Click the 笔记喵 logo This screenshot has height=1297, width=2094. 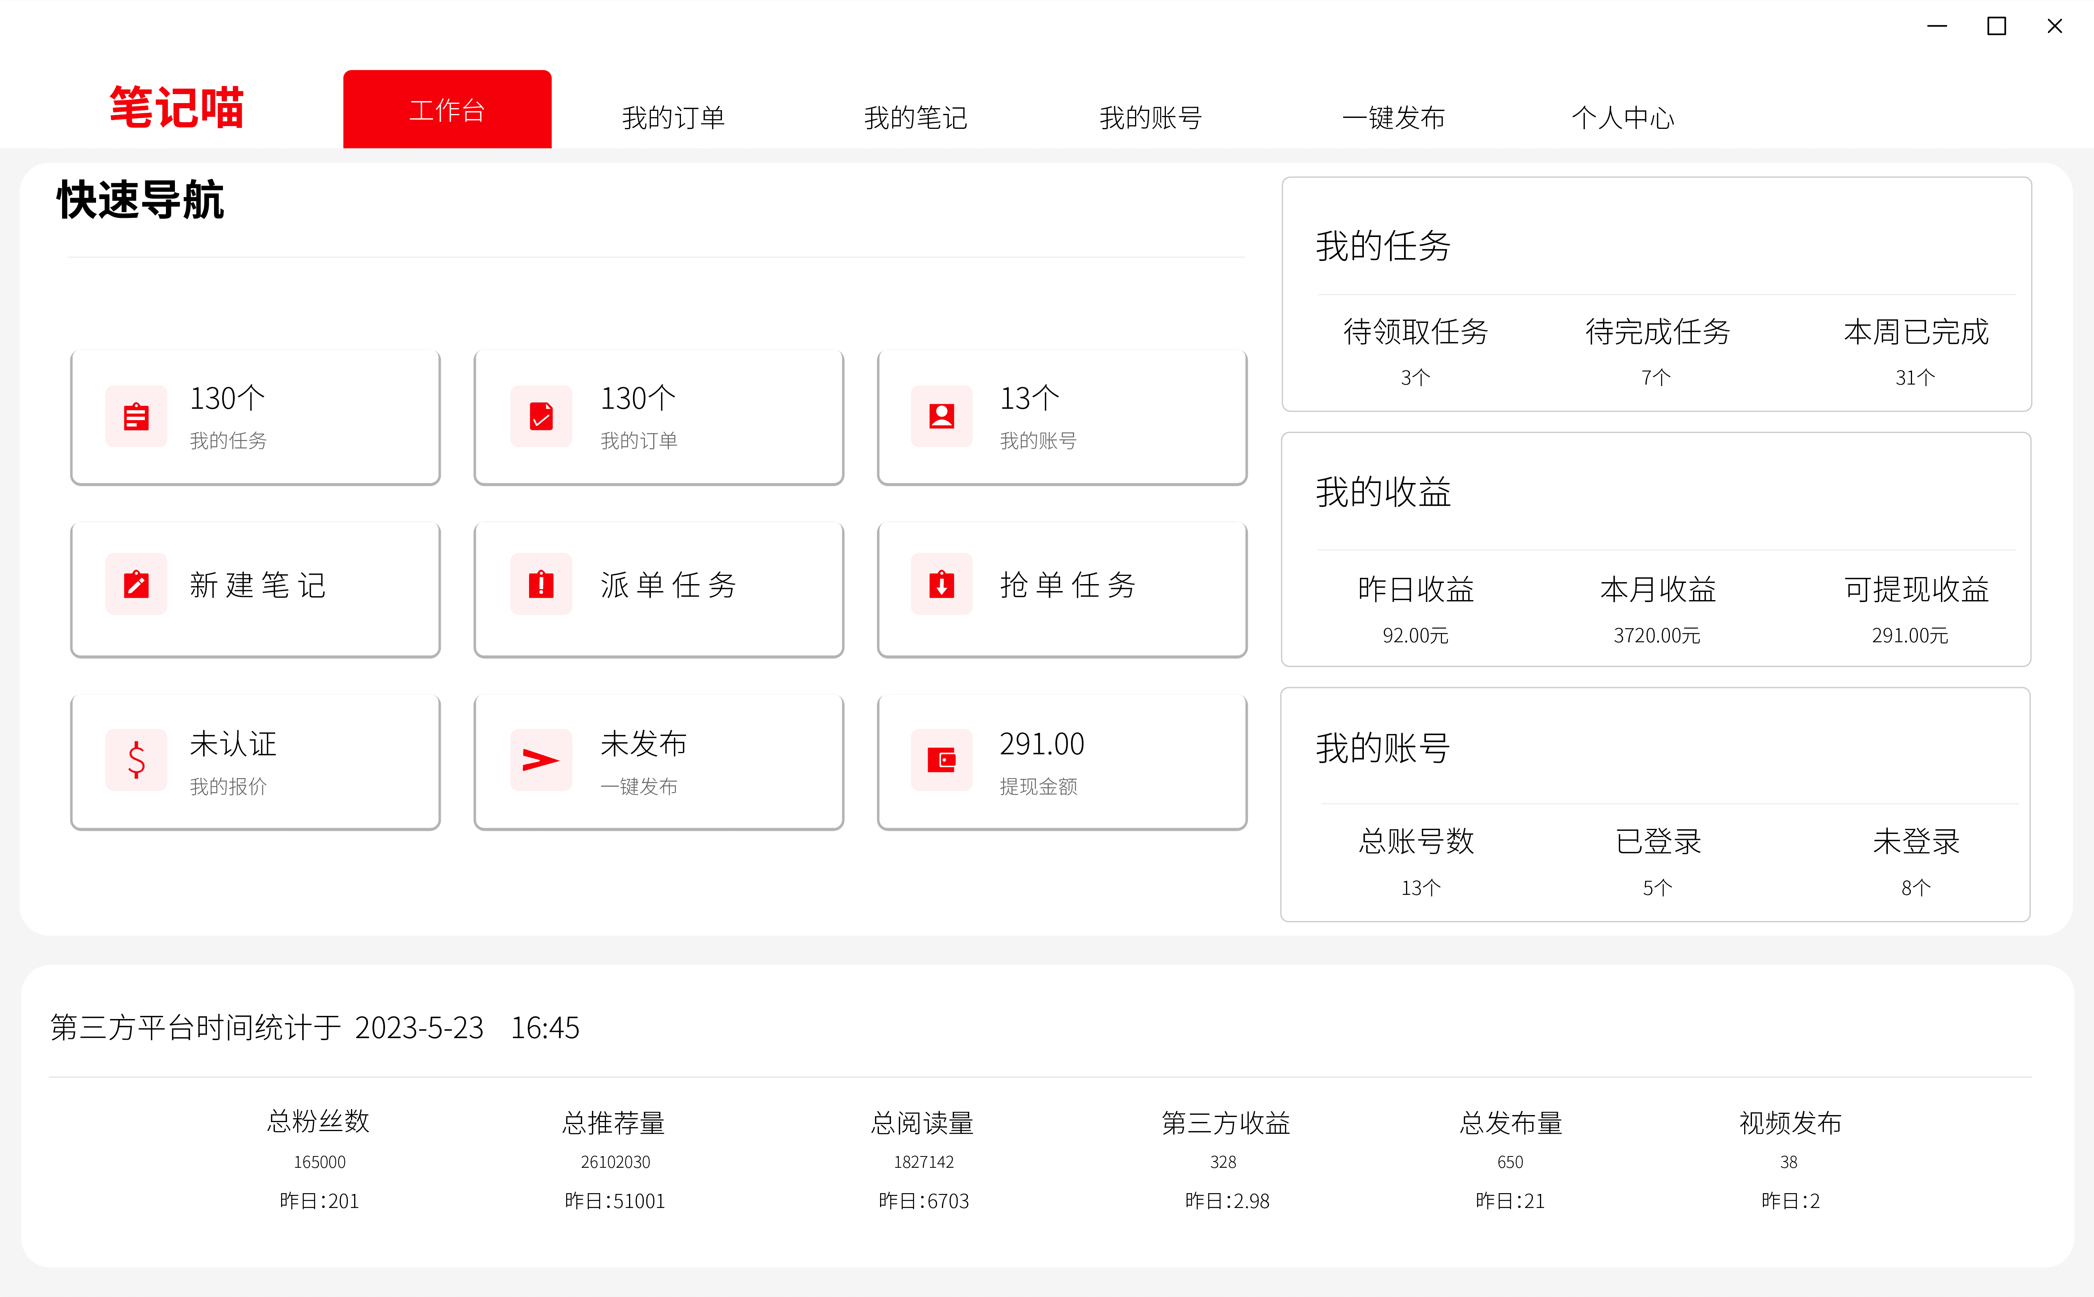click(177, 108)
